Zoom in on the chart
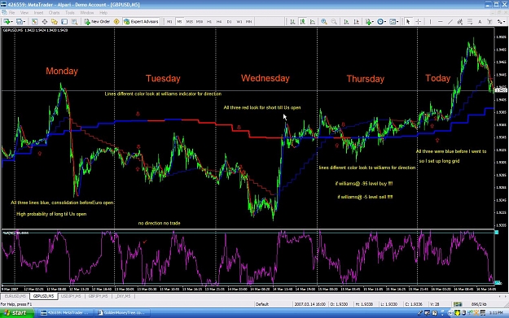509x318 pixels. 324,21
